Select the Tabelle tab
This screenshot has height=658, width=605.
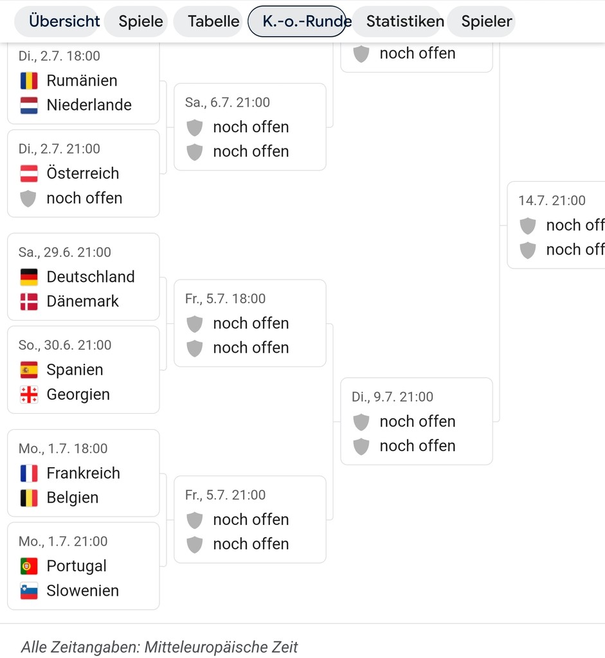coord(213,21)
